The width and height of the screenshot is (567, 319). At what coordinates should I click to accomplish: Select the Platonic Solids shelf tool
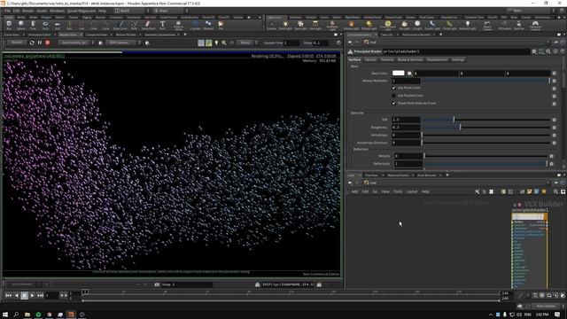[x=178, y=25]
